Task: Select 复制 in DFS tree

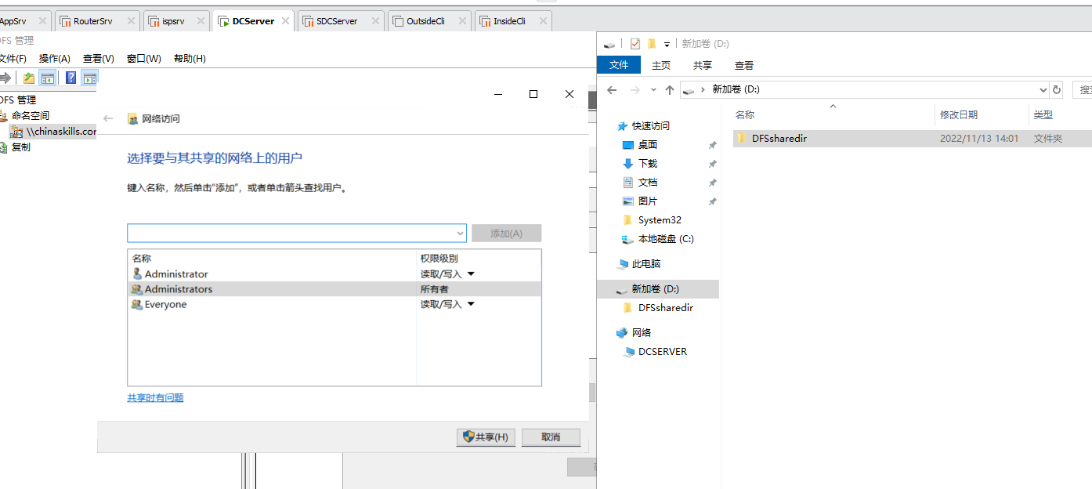Action: pyautogui.click(x=21, y=147)
